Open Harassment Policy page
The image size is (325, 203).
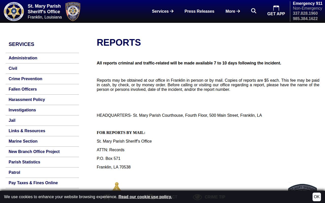42,100
